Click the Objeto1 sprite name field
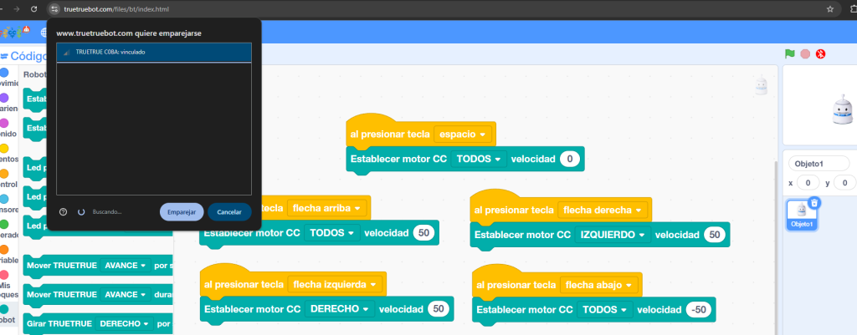Viewport: 857px width, 335px height. (x=819, y=163)
